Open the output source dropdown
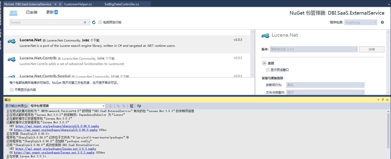This screenshot has height=159, width=391. click(x=67, y=106)
